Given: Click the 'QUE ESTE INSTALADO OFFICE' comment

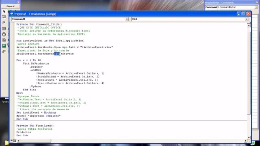Looking at the screenshot, I should tap(39, 28).
